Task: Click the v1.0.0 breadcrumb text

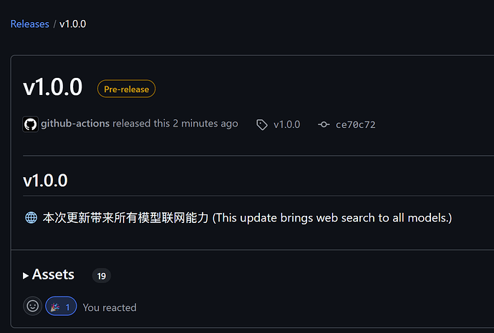Action: point(73,24)
